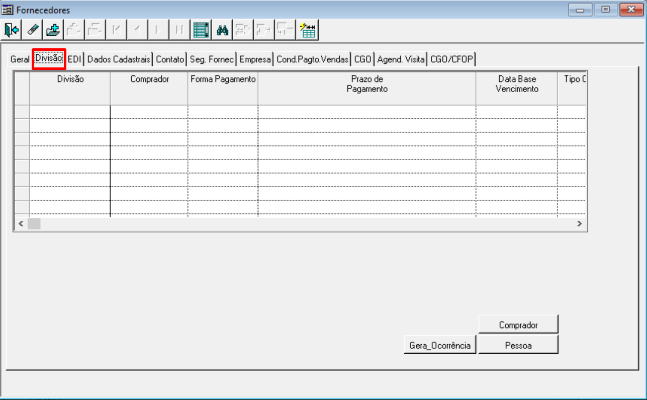Screen dimensions: 647x400
Task: Close the Fornecedores window
Action: (x=631, y=10)
